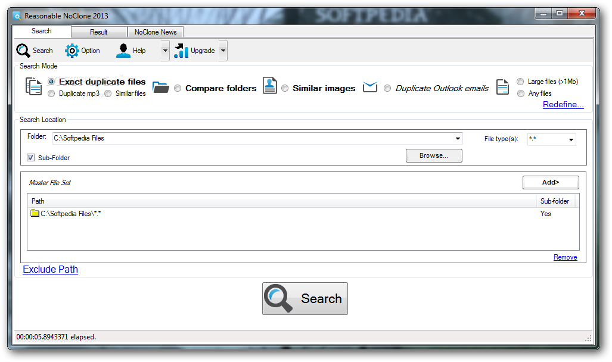Select Similar images radio button
The image size is (612, 362).
[x=285, y=88]
